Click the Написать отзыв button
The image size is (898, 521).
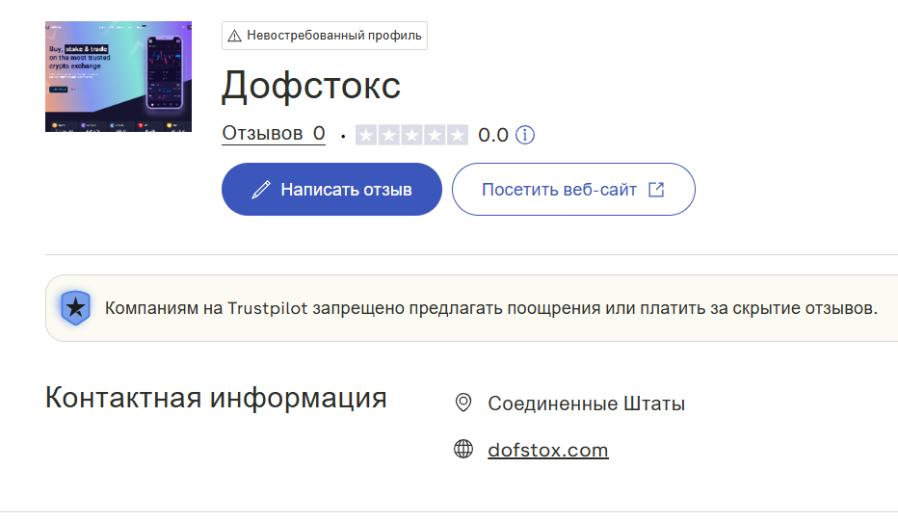[331, 190]
